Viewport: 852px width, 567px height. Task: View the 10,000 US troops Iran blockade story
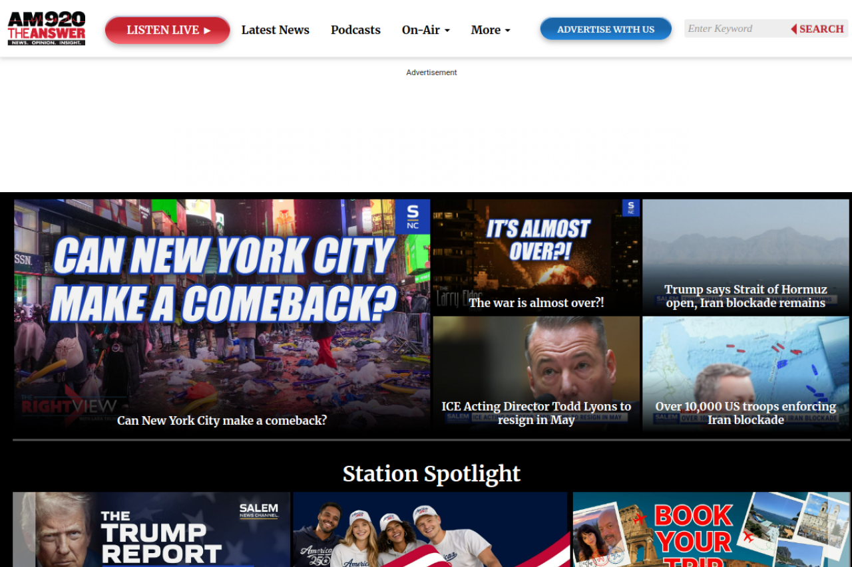745,413
